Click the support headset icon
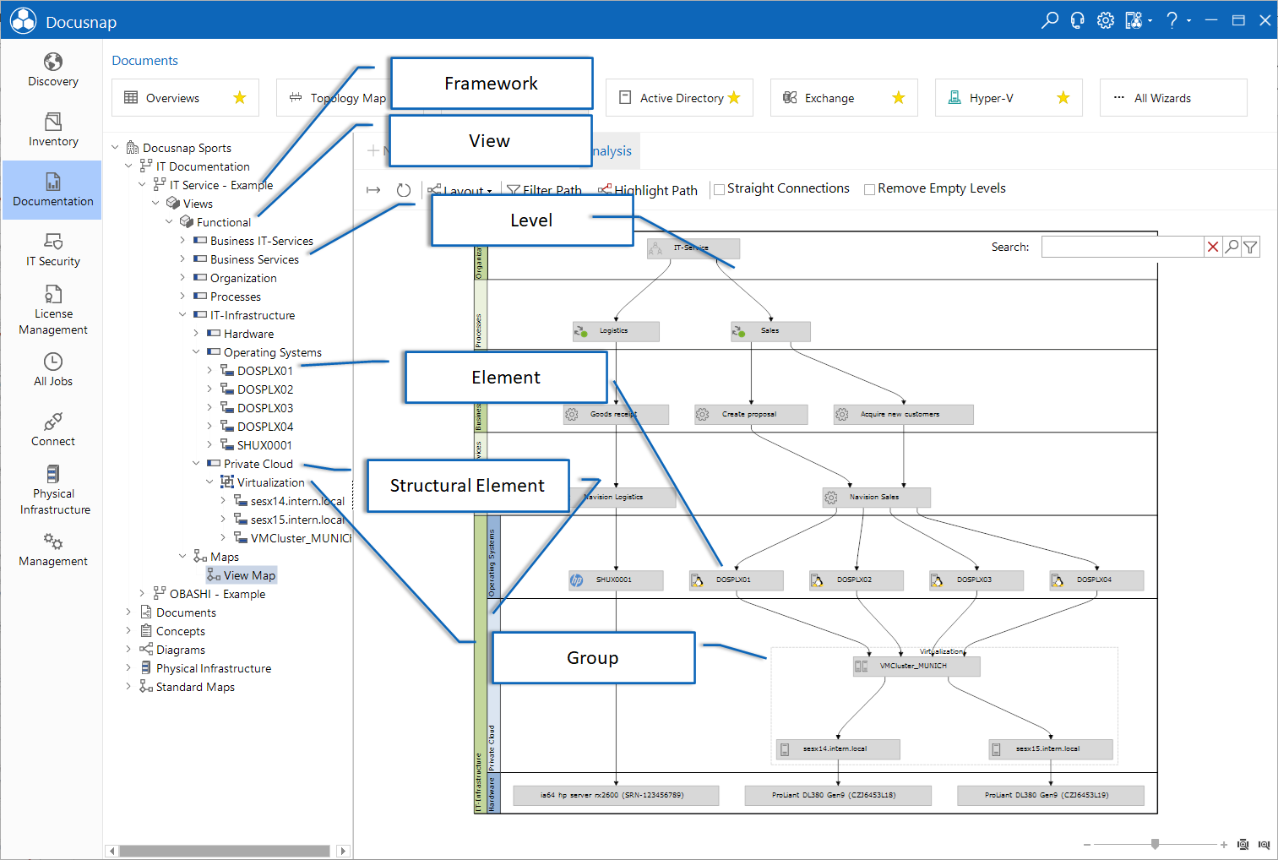 1077,19
